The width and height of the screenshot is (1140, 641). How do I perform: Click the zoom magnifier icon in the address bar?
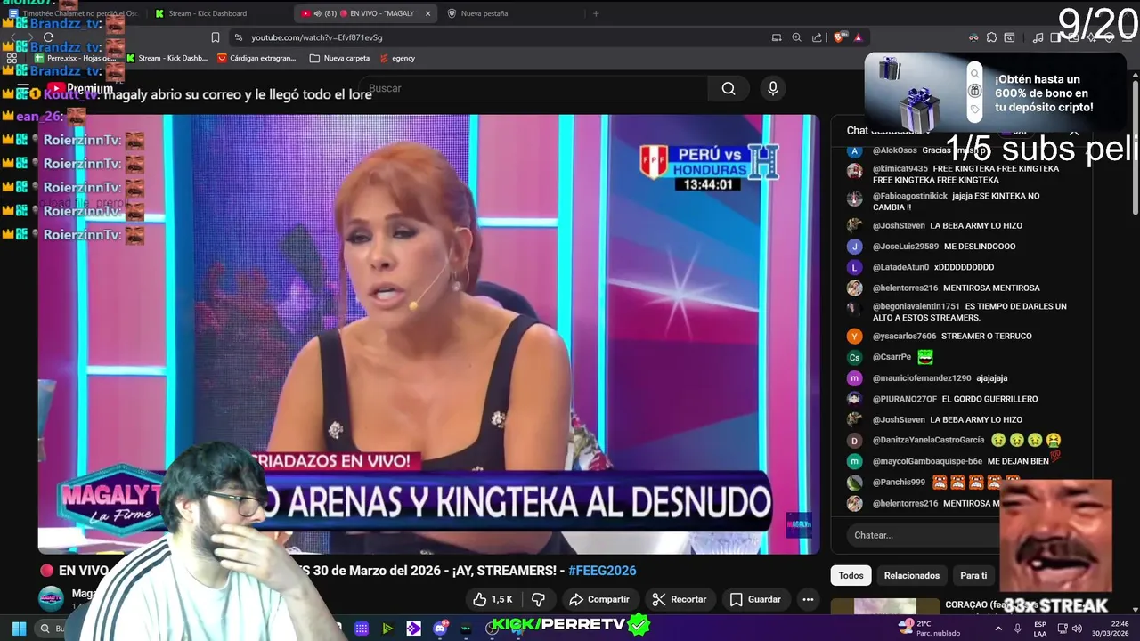pyautogui.click(x=797, y=37)
